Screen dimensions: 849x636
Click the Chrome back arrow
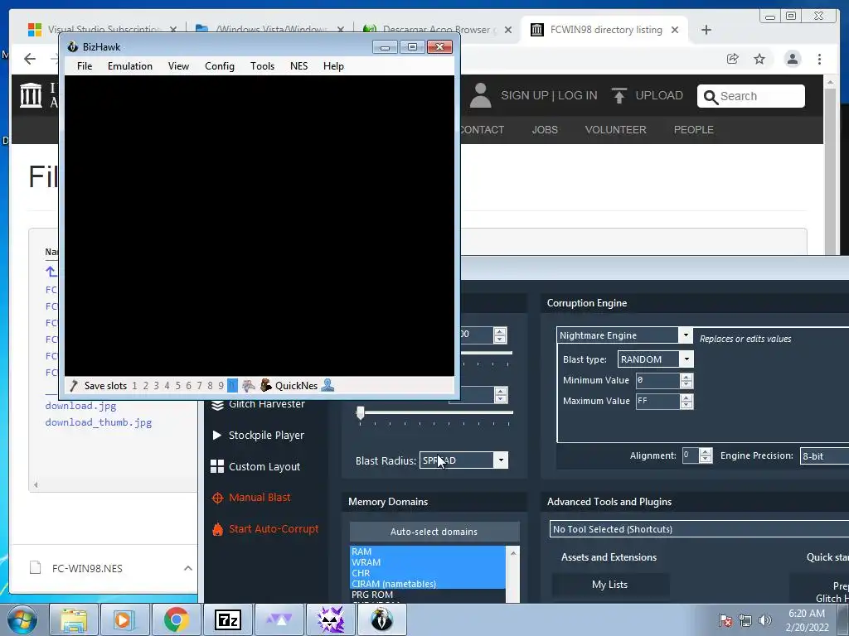[30, 59]
